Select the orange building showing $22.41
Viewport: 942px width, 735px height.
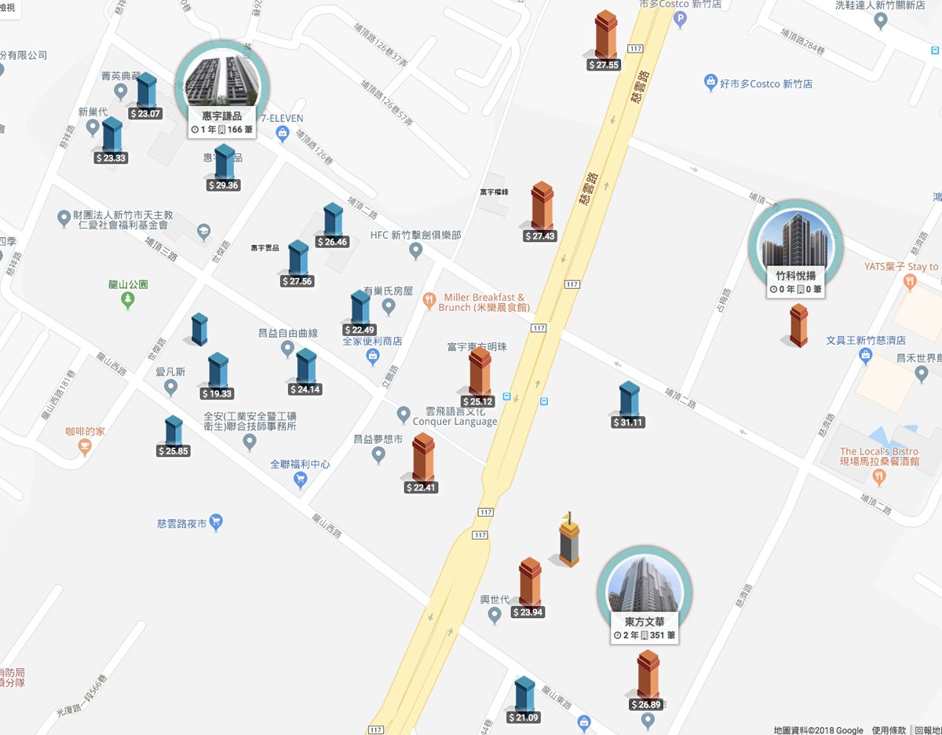(423, 458)
